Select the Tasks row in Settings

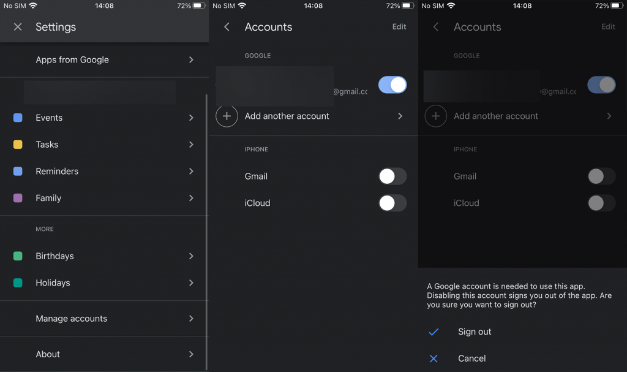coord(104,145)
